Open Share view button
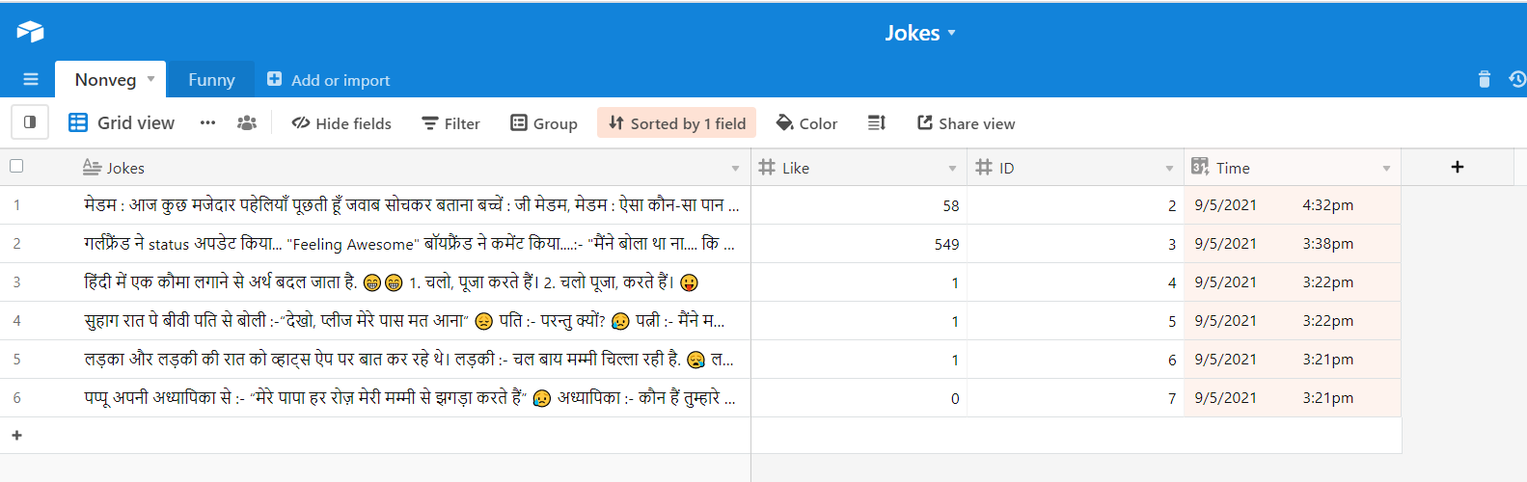This screenshot has width=1527, height=482. tap(966, 123)
